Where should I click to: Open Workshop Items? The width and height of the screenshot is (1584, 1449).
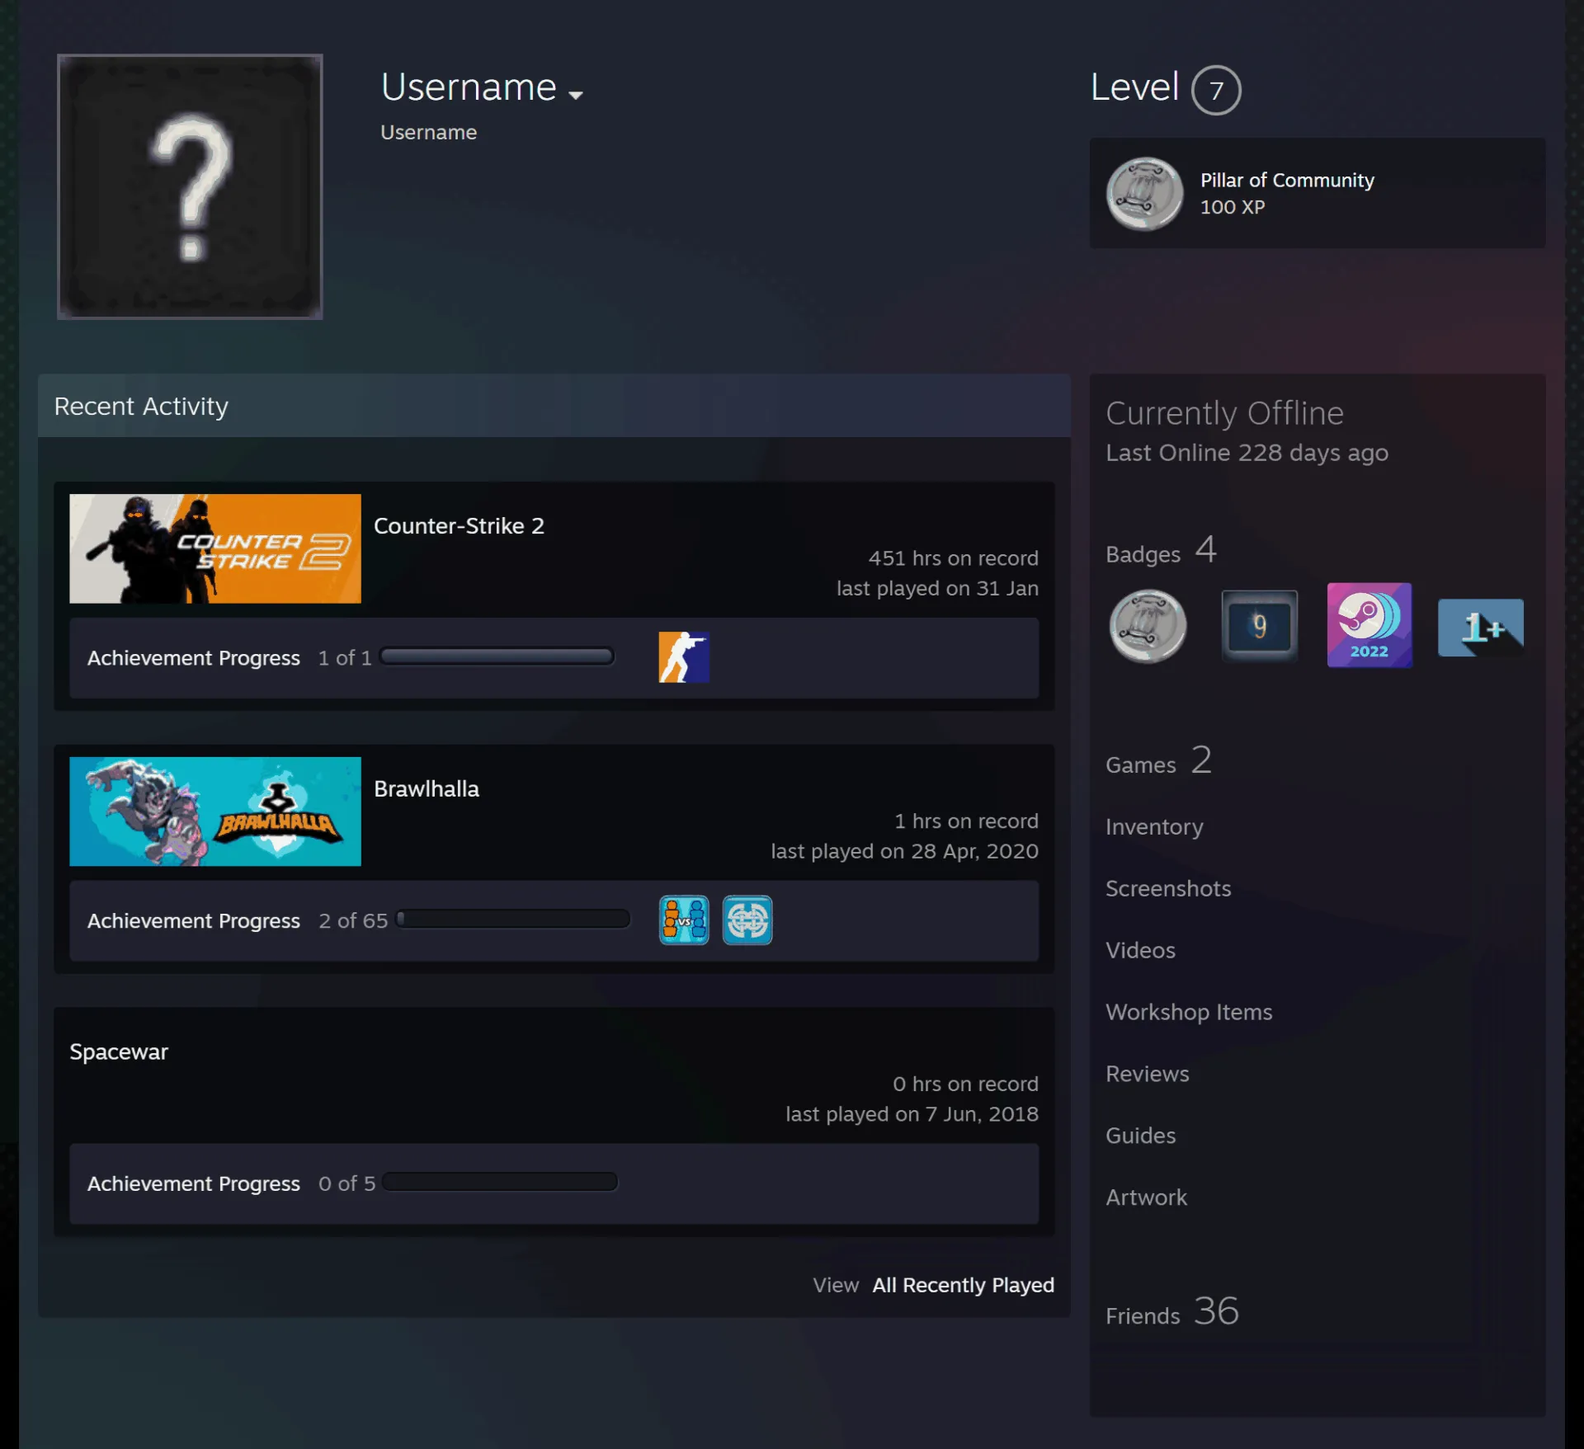click(x=1189, y=1012)
